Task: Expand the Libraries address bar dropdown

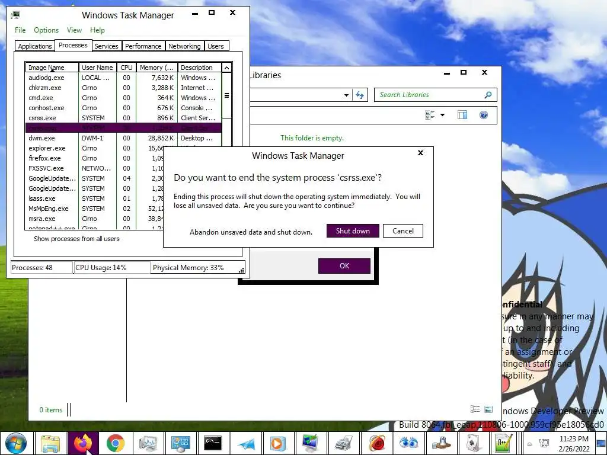Action: (x=346, y=95)
